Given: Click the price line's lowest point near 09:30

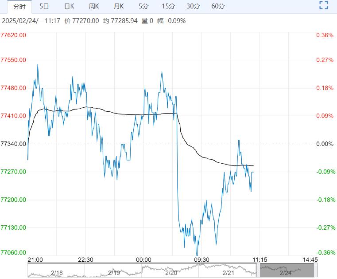Looking at the screenshot, I should tap(197, 255).
